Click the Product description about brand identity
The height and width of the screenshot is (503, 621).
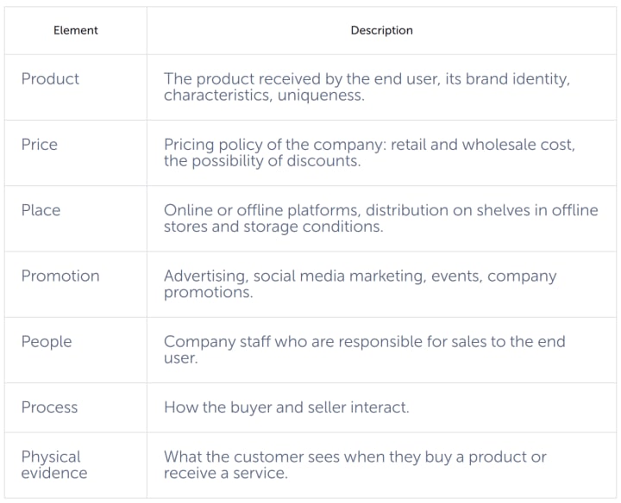pos(367,87)
